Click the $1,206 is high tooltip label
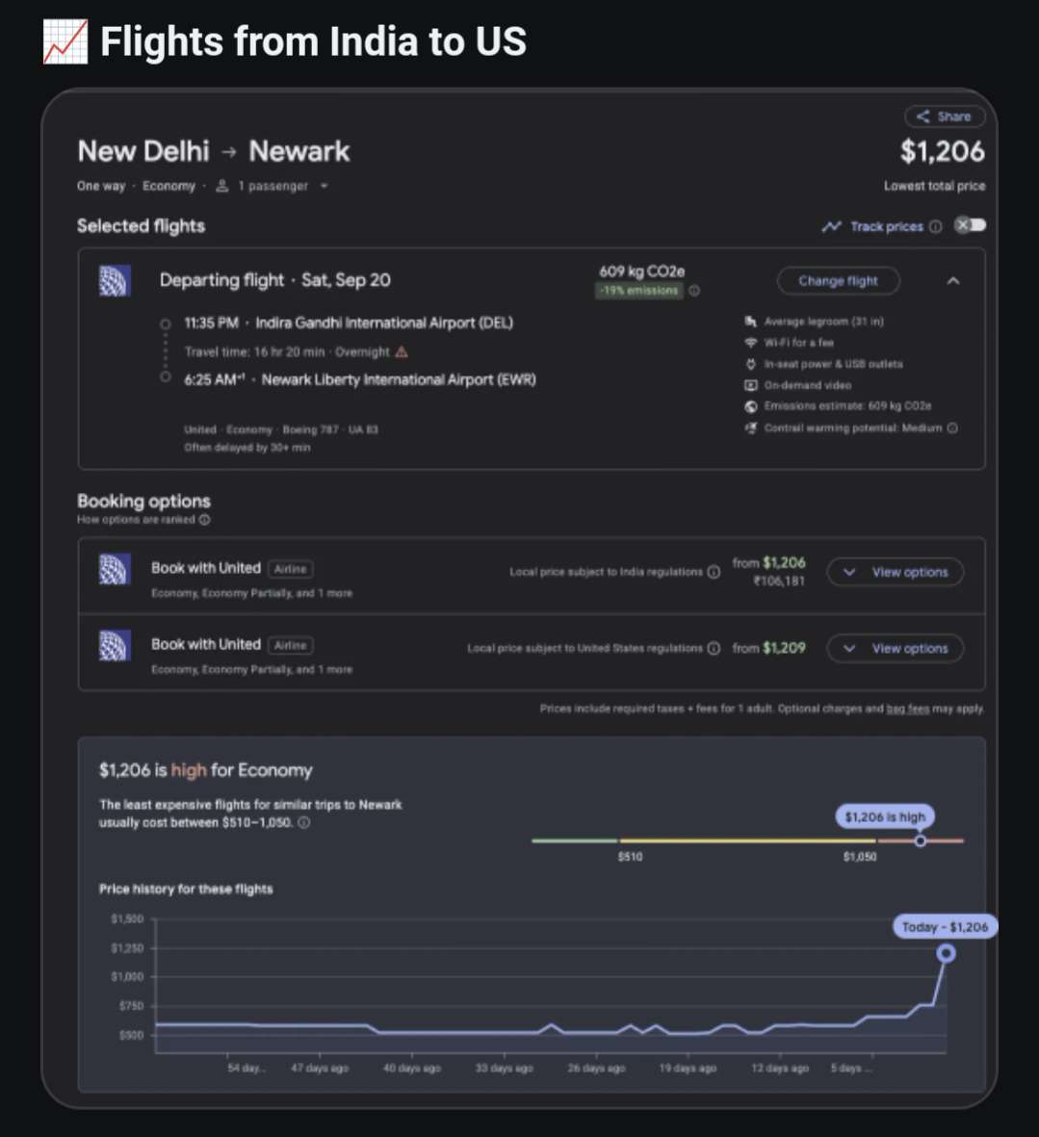Viewport: 1039px width, 1137px height. pos(885,817)
